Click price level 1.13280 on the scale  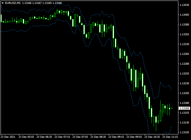(185, 64)
